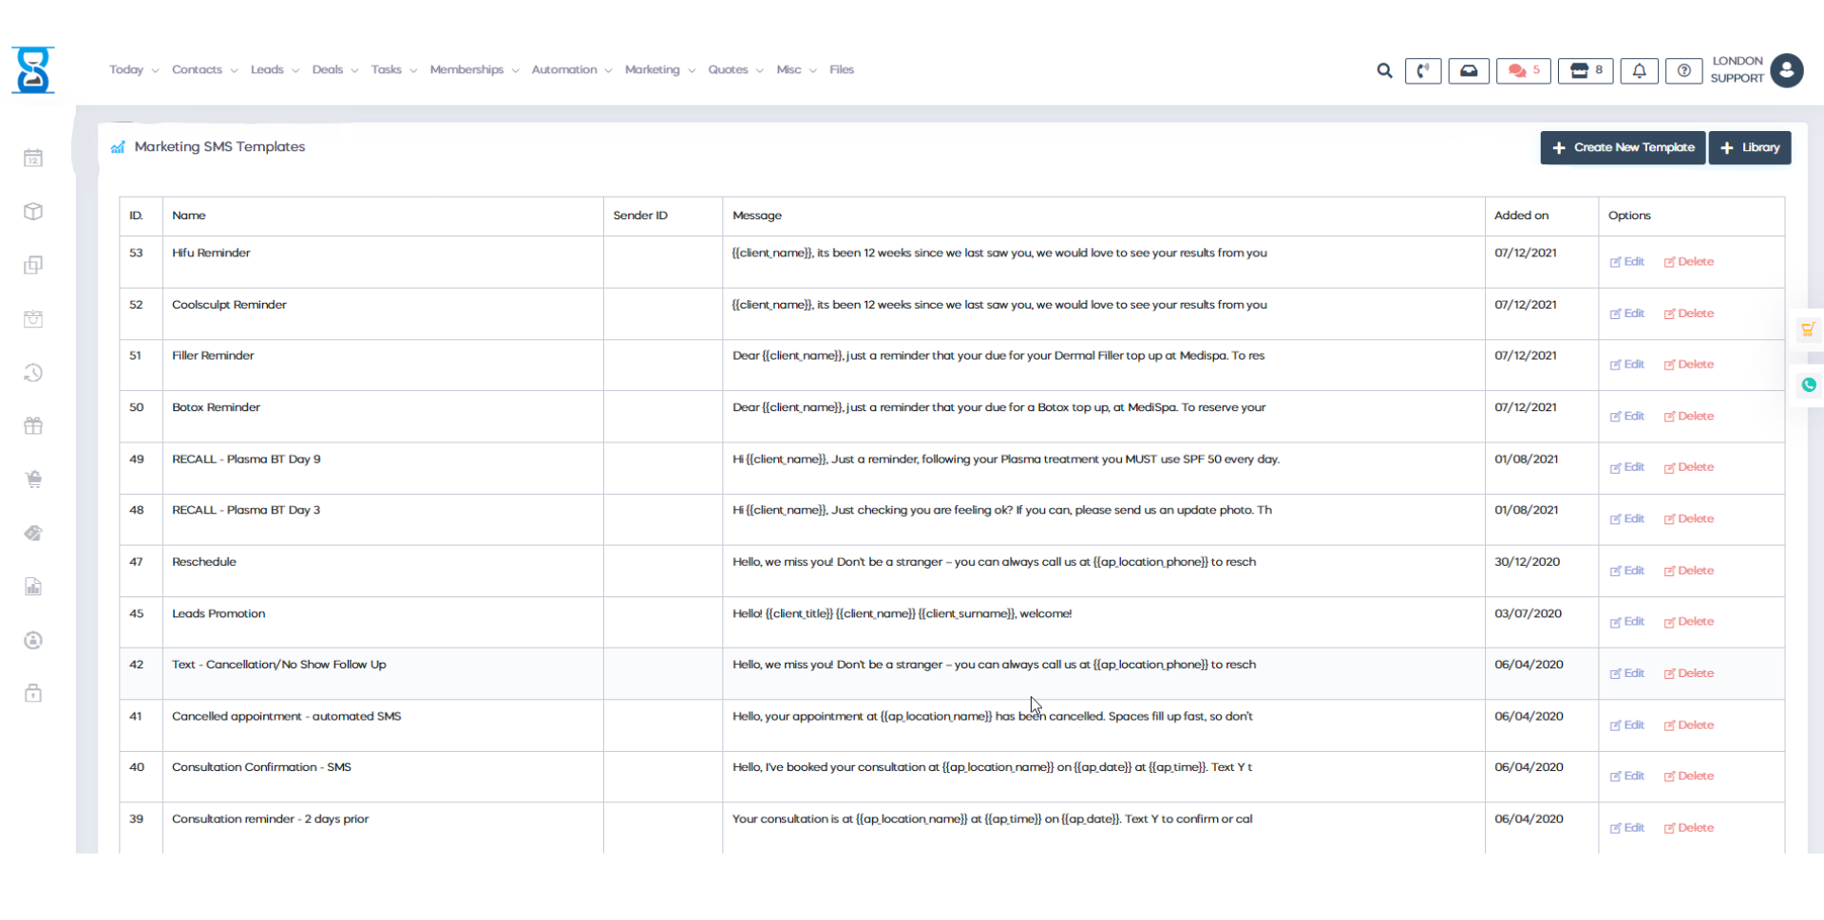1824x920 pixels.
Task: Select the calendar icon in the left sidebar
Action: point(32,159)
